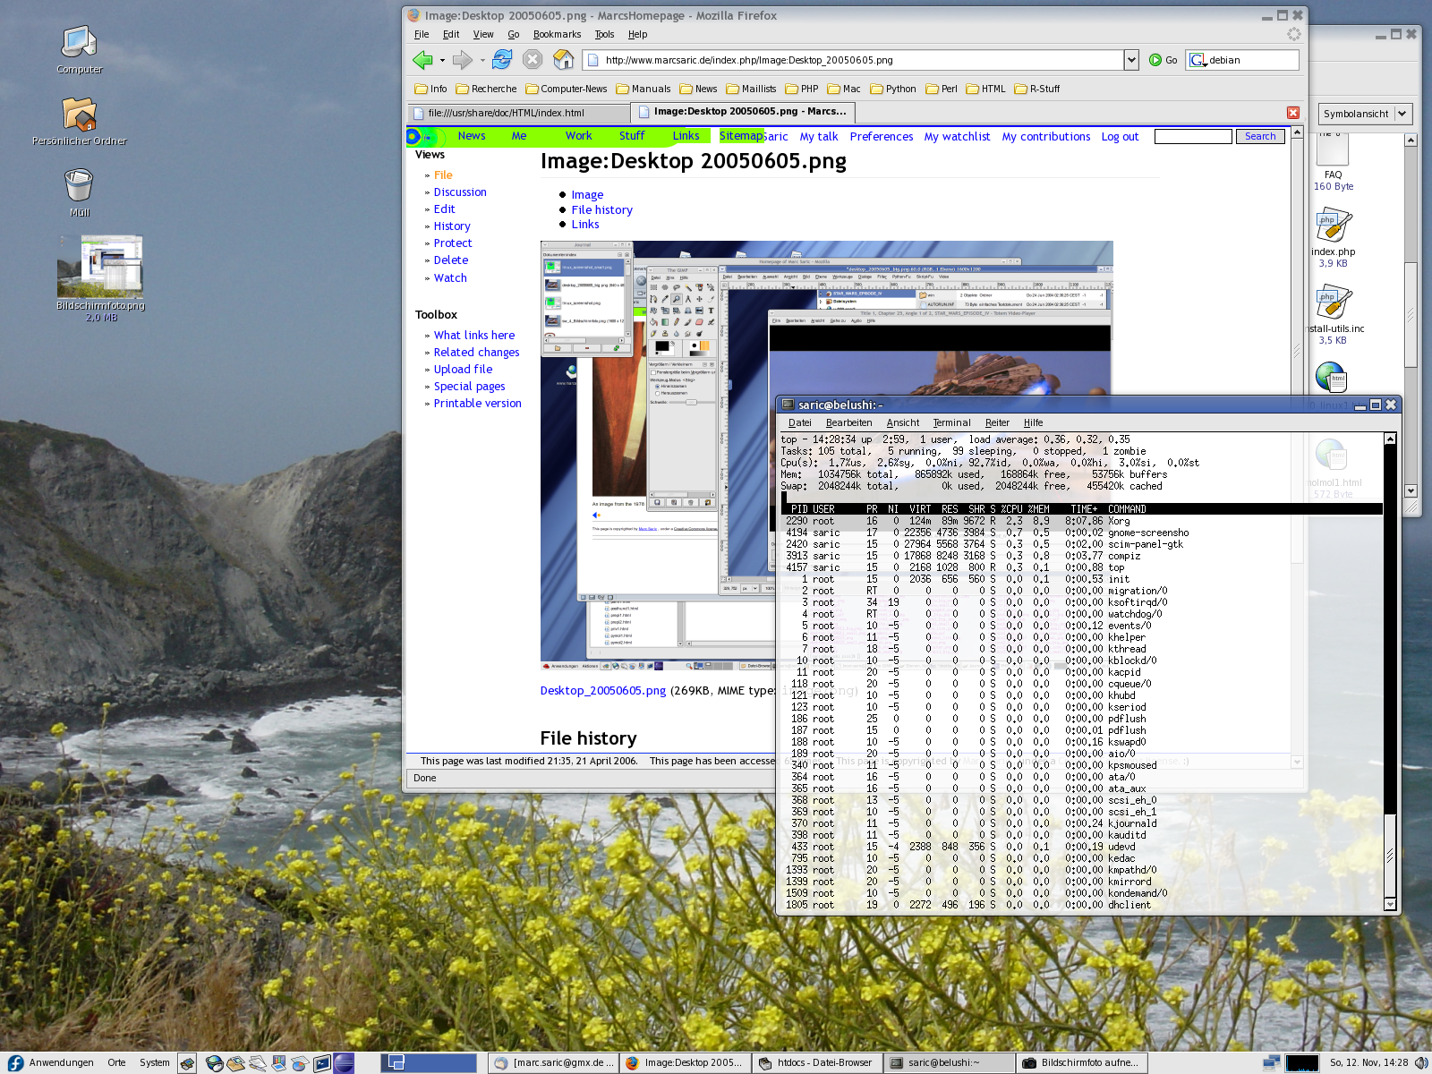Image resolution: width=1432 pixels, height=1074 pixels.
Task: Click the Reload page icon
Action: click(502, 60)
